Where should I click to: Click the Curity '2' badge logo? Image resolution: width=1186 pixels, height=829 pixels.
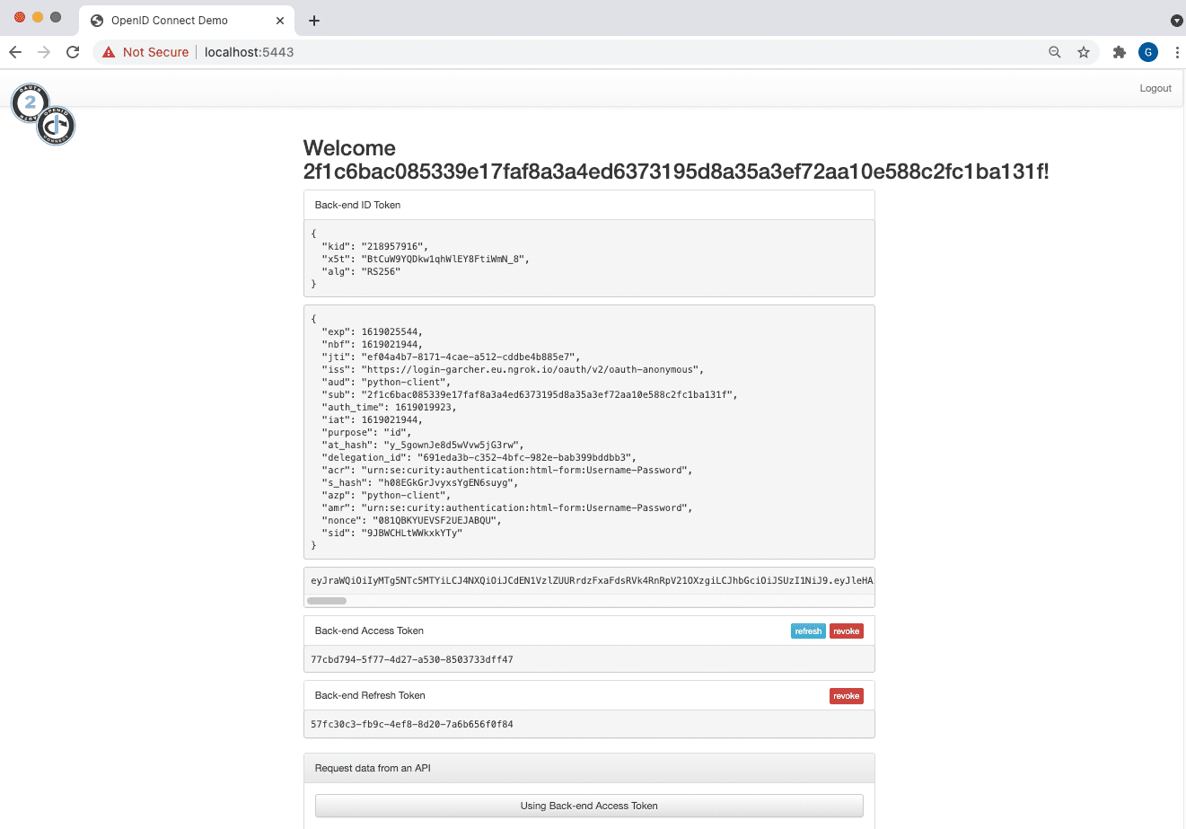31,101
